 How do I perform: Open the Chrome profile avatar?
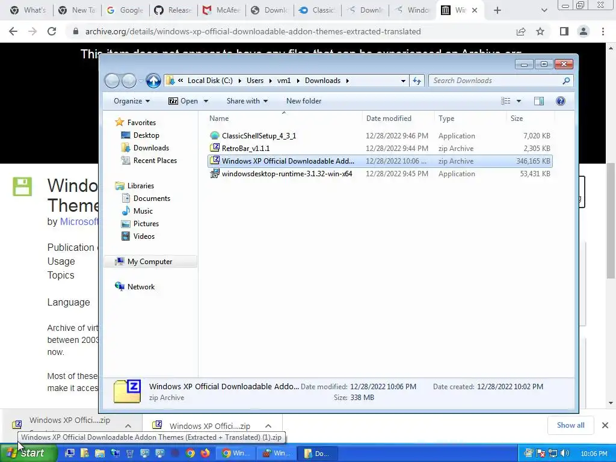pos(584,31)
